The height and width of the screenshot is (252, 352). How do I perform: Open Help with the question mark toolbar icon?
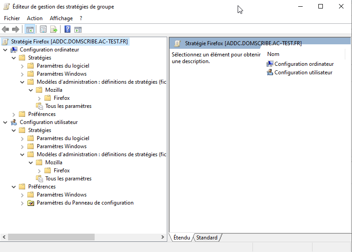tap(67, 30)
